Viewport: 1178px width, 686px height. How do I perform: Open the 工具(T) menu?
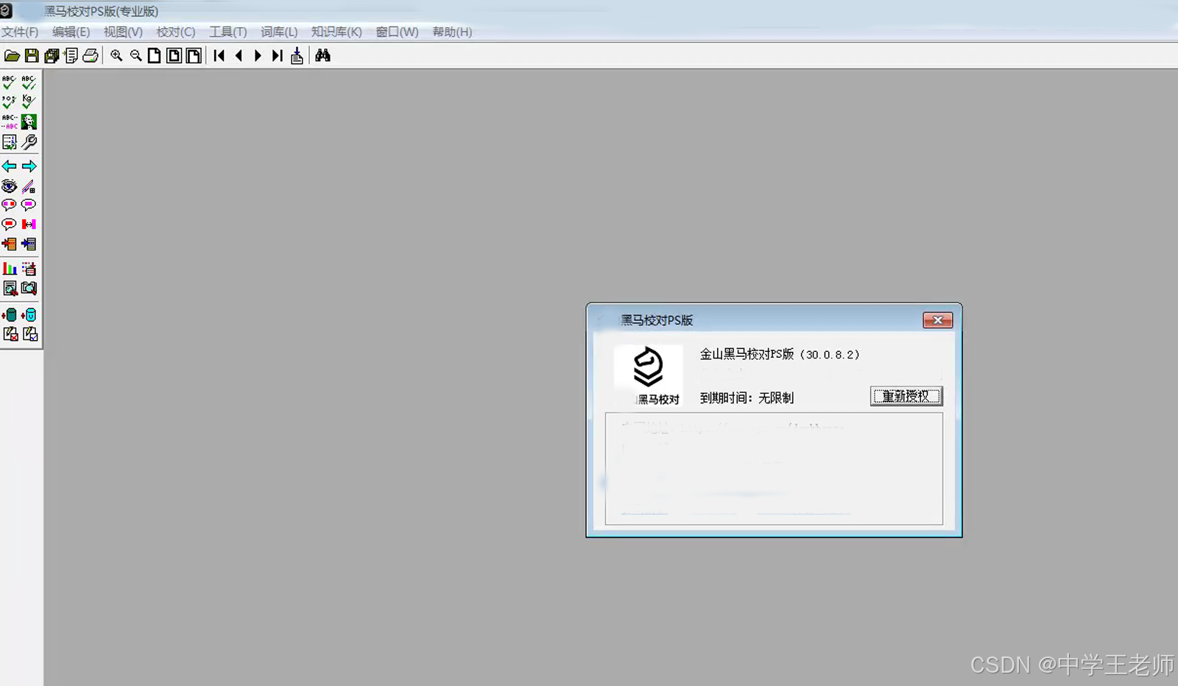228,32
